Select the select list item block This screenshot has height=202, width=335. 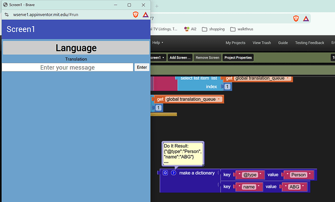click(x=199, y=78)
